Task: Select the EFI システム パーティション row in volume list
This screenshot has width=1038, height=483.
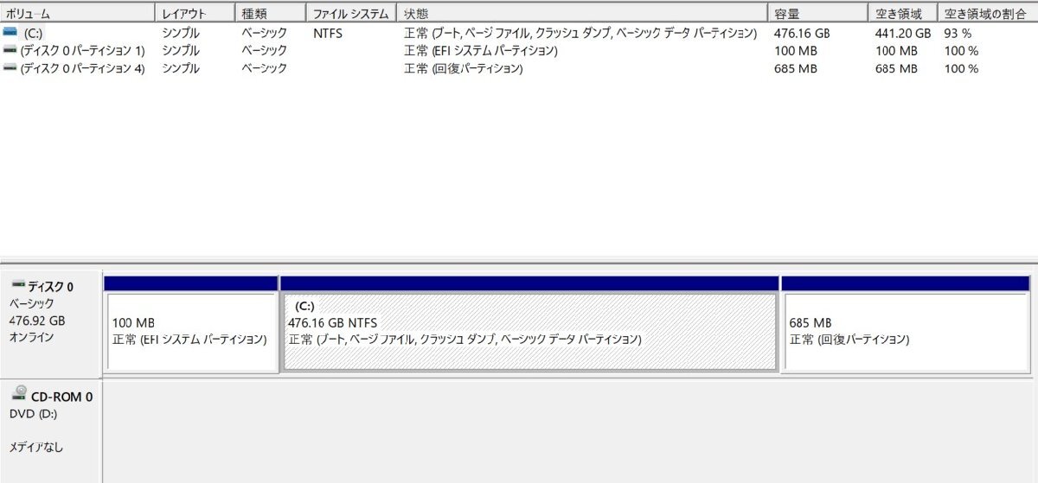Action: click(x=519, y=50)
